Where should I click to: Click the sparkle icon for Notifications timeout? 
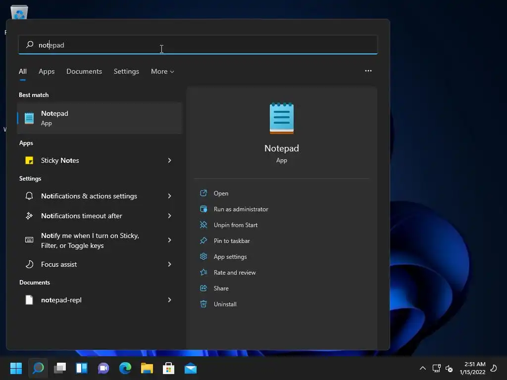coord(29,216)
